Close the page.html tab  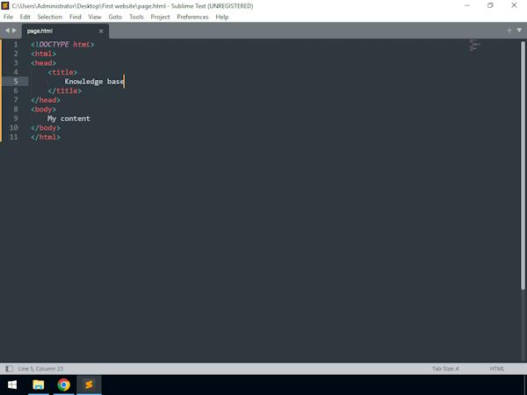pyautogui.click(x=101, y=31)
